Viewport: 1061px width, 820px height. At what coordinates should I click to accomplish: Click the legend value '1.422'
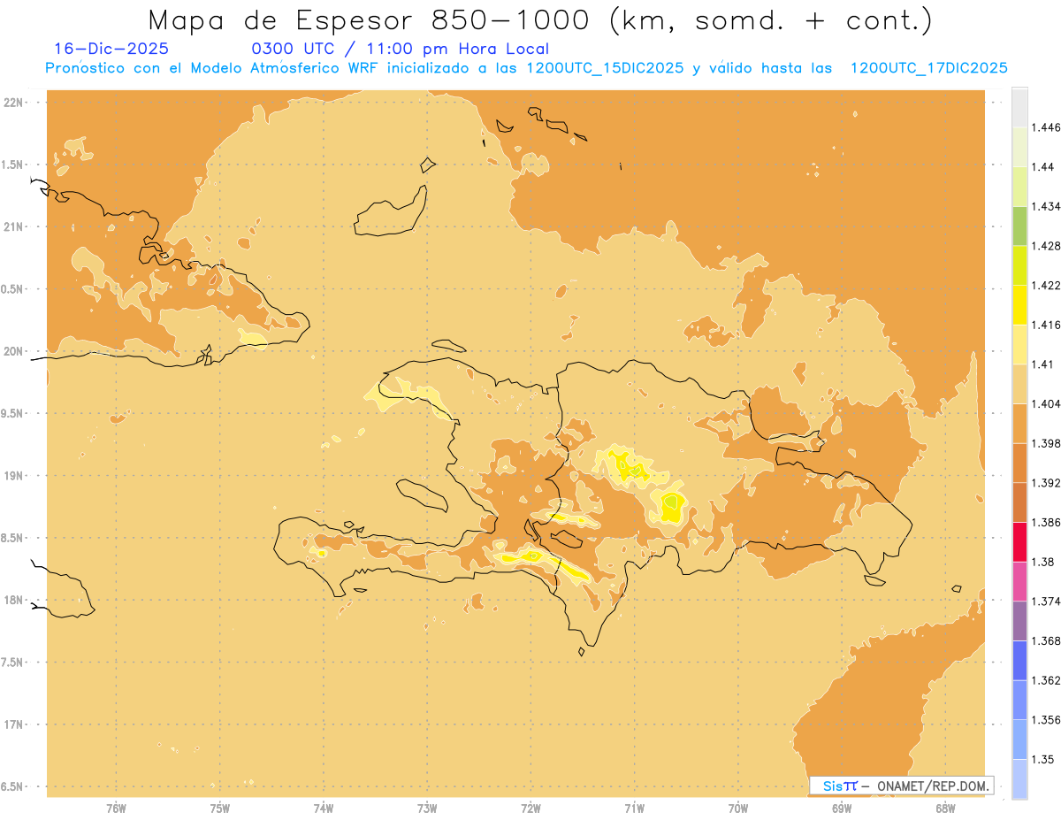click(1046, 285)
